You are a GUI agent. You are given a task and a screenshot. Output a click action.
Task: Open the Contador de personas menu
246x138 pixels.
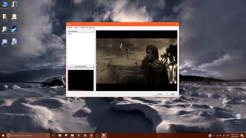pyautogui.click(x=87, y=27)
